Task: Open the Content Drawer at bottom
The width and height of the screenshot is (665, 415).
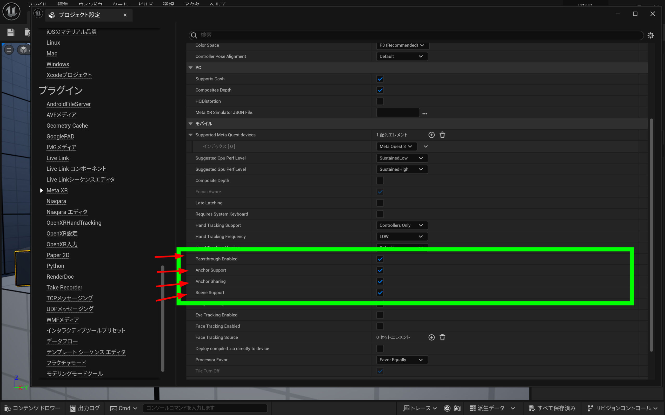Action: click(x=32, y=408)
